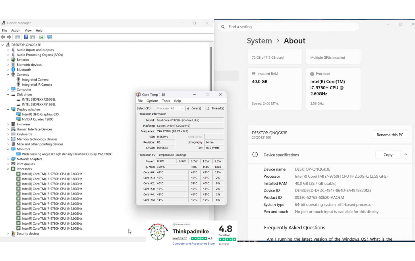
Task: Expand the Network adapters tree node
Action: (x=8, y=159)
